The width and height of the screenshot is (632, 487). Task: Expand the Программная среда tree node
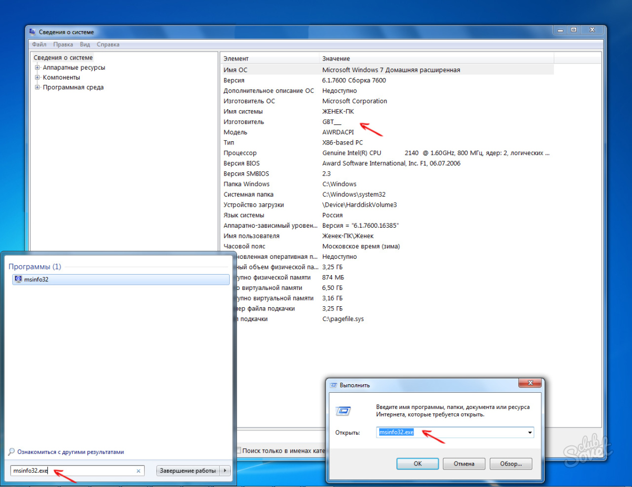pos(37,87)
